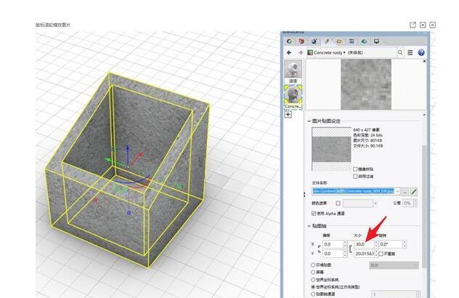Open the hamburger menu in the material panel

point(410,52)
